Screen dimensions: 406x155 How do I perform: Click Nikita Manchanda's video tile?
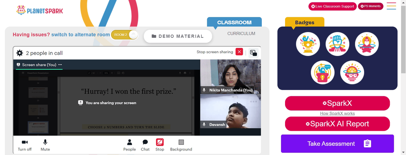(231, 77)
